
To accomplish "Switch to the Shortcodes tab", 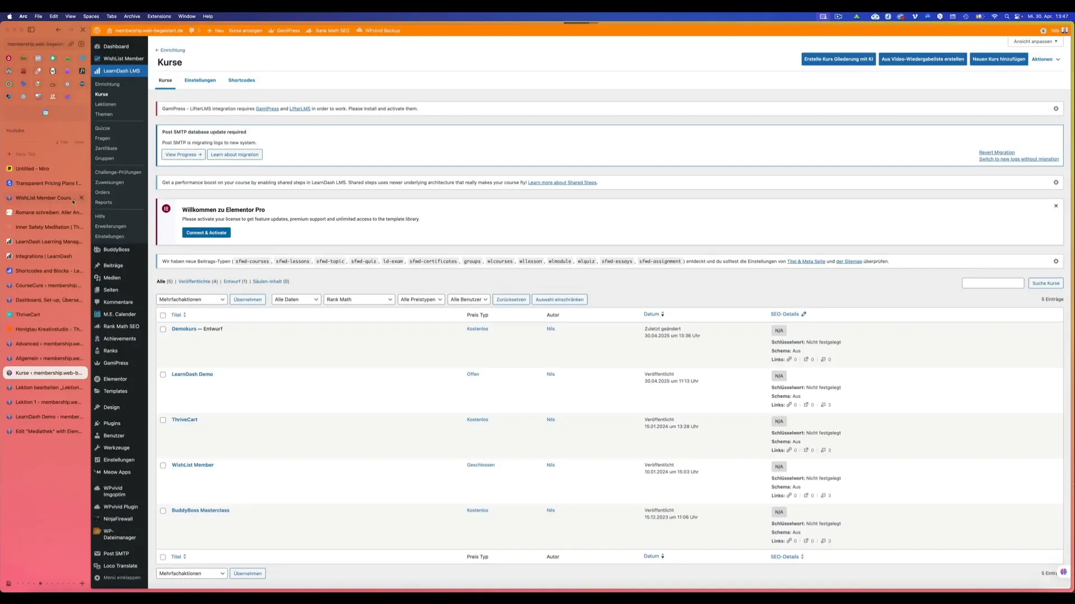I will (241, 81).
